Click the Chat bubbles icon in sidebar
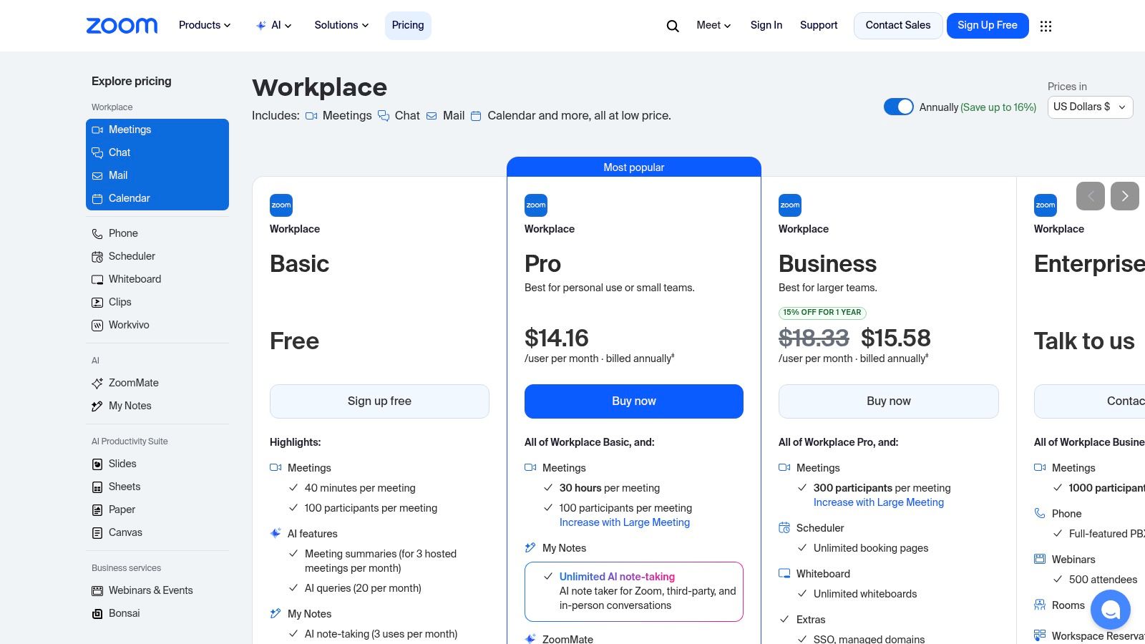Viewport: 1145px width, 644px height. point(97,152)
